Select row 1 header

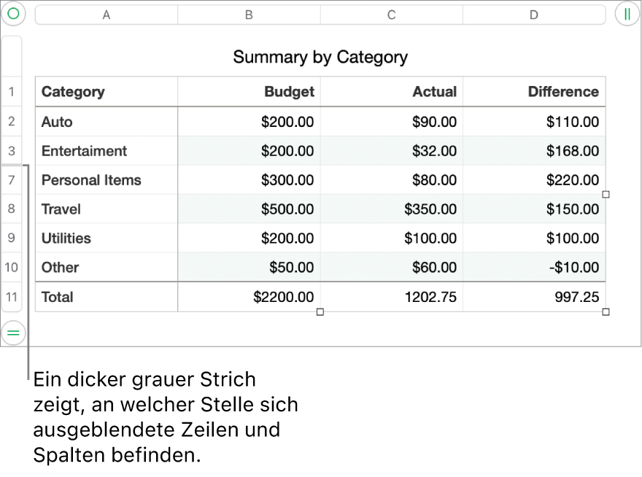(12, 92)
